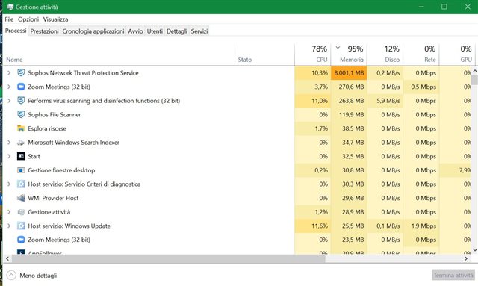Expand the Performs virus scanning process group

[x=9, y=101]
